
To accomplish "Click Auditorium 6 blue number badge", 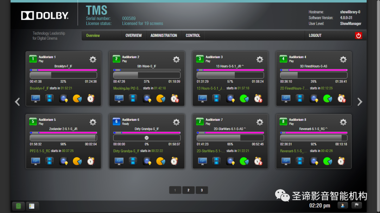I will [x=116, y=122].
